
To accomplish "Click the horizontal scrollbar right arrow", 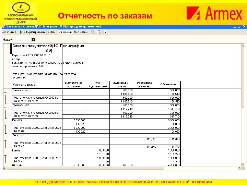I will tap(240, 168).
